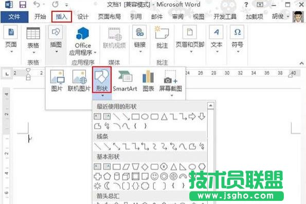This screenshot has width=306, height=204.
Task: Click the 图表 (Chart) button
Action: tap(148, 80)
